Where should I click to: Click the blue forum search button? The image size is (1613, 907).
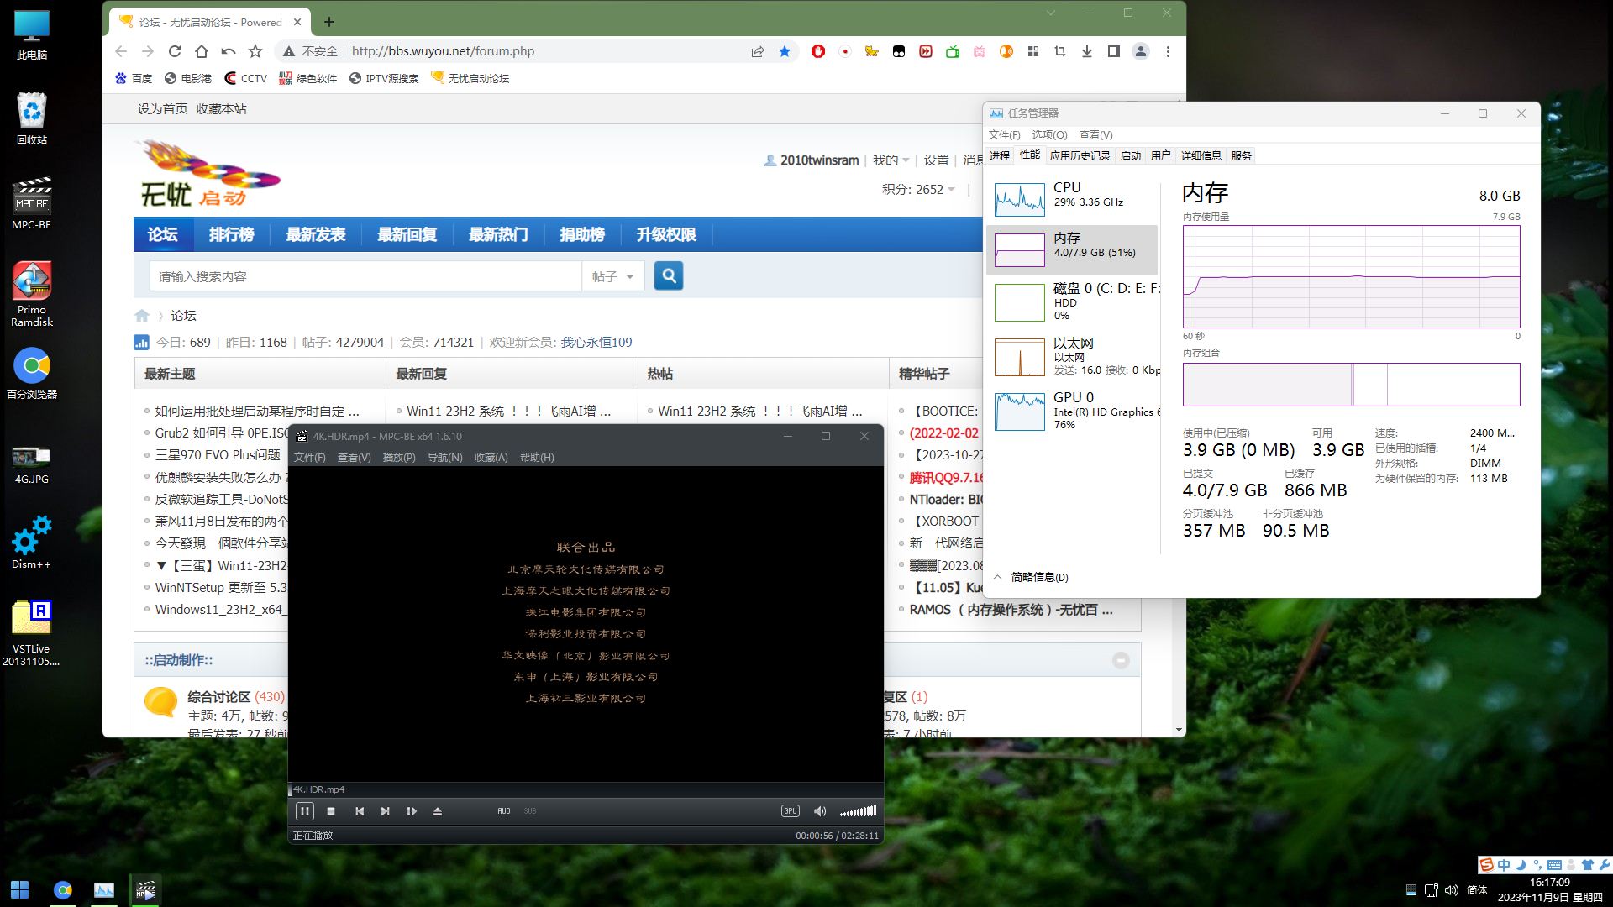(x=669, y=275)
